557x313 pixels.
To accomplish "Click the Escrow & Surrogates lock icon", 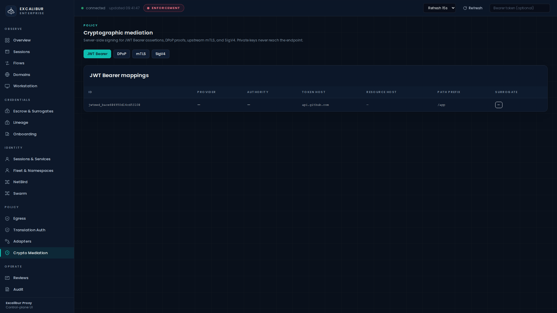I will click(x=7, y=111).
